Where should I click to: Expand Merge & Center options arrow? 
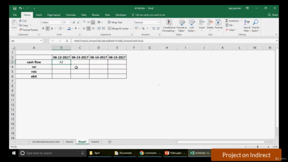[131, 28]
